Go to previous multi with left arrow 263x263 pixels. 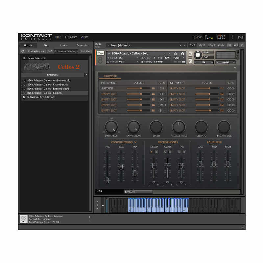point(180,45)
